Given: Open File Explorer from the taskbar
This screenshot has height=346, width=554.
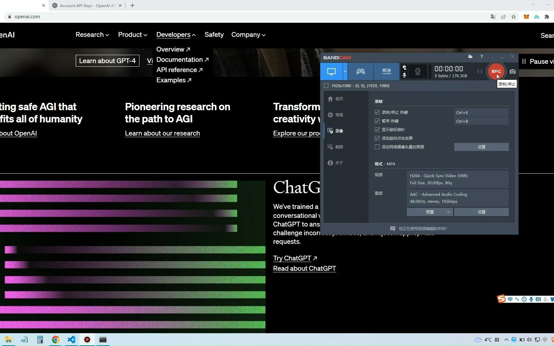Looking at the screenshot, I should pyautogui.click(x=9, y=340).
